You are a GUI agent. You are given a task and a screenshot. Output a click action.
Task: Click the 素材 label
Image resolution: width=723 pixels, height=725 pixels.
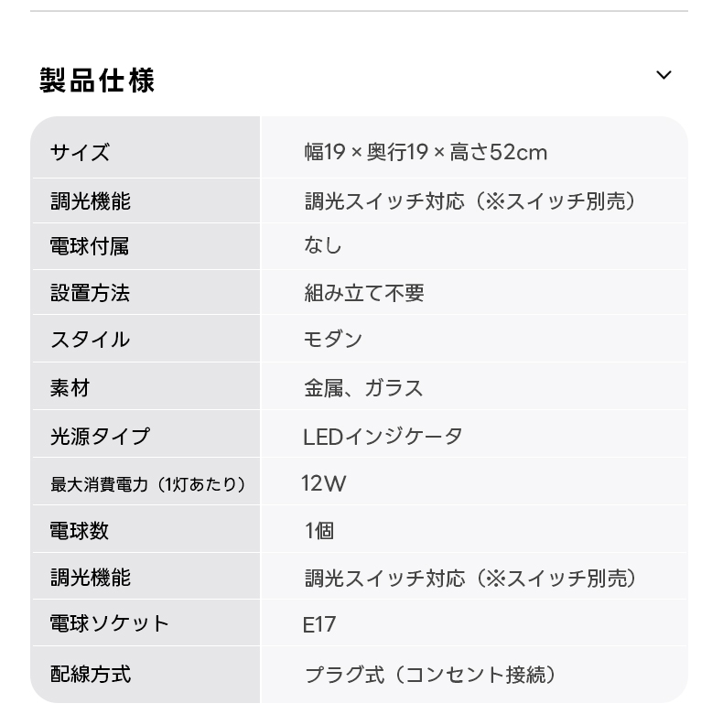(70, 388)
